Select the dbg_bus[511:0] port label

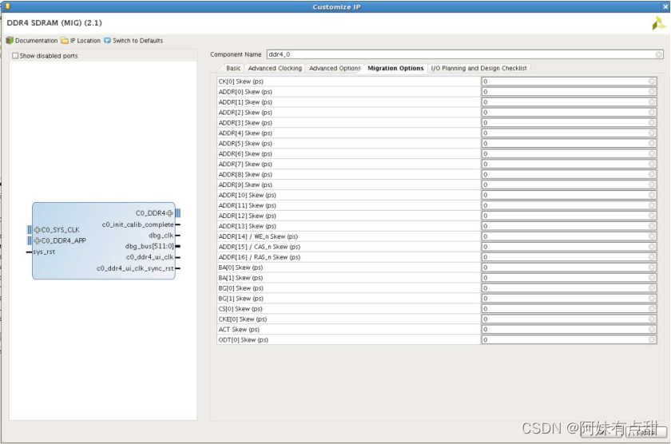(x=149, y=247)
